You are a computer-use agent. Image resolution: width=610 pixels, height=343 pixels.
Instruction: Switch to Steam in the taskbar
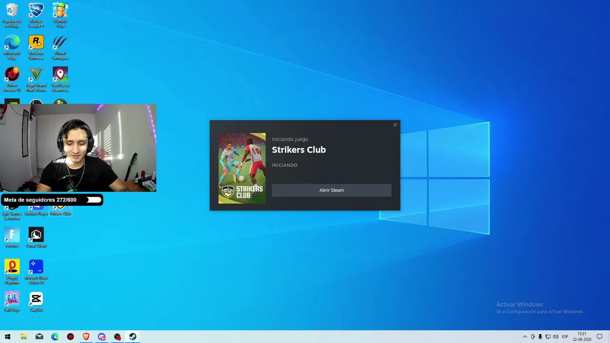click(133, 337)
